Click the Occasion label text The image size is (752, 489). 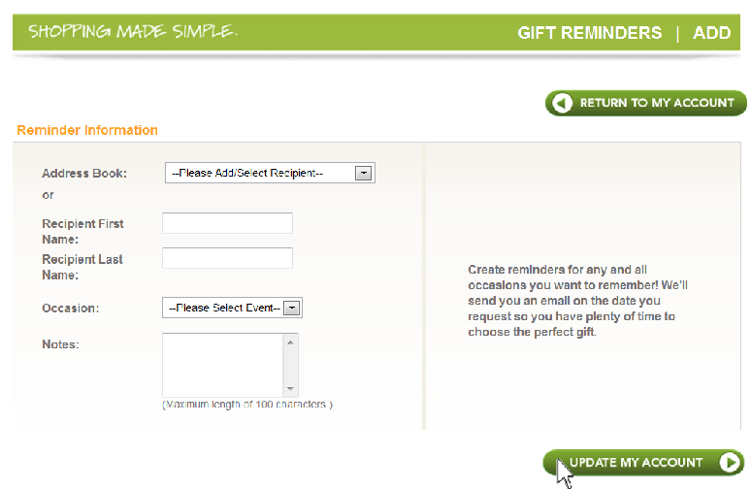click(71, 308)
